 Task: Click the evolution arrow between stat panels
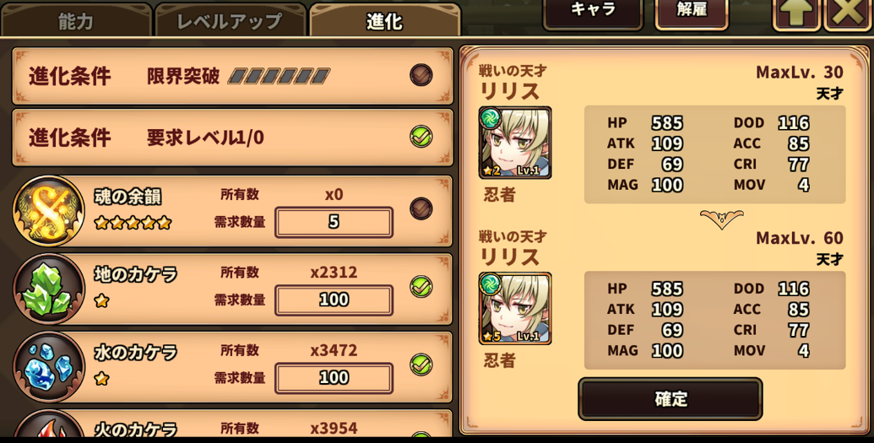[x=721, y=219]
